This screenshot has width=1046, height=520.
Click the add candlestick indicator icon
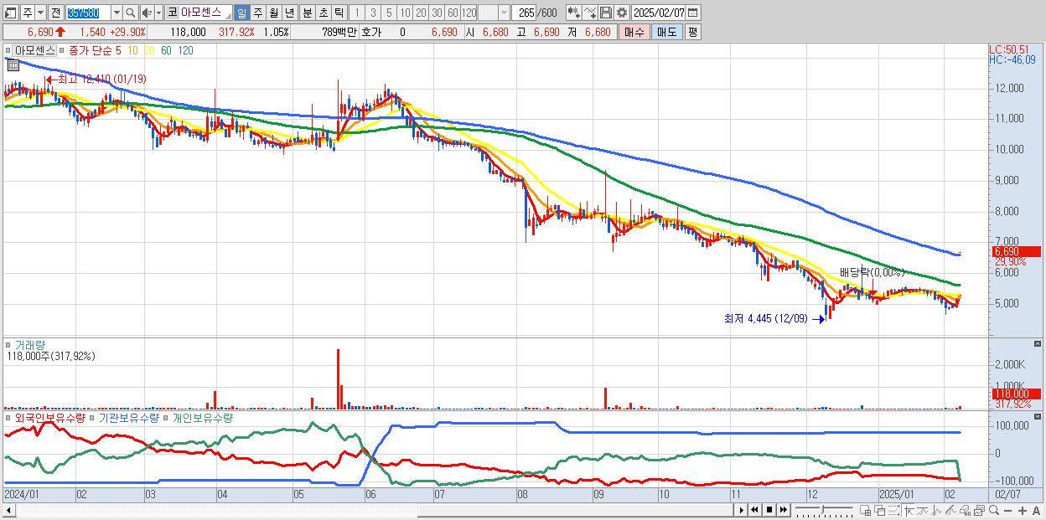[574, 13]
